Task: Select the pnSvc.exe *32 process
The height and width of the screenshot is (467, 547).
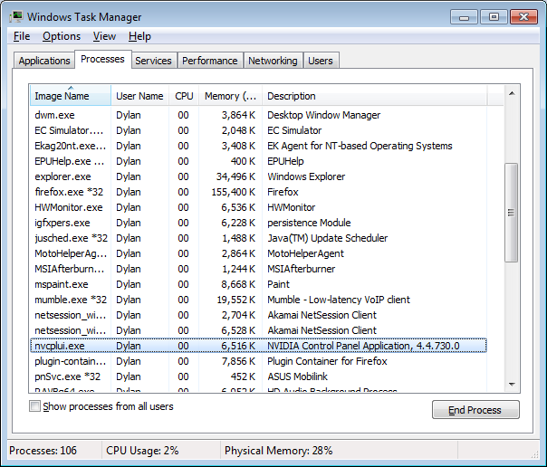Action: (258, 376)
